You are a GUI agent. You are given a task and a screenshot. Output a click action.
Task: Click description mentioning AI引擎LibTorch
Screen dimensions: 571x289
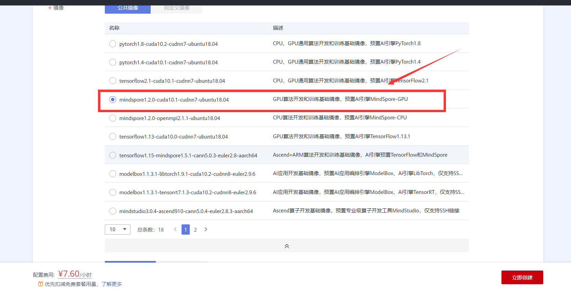click(x=368, y=173)
